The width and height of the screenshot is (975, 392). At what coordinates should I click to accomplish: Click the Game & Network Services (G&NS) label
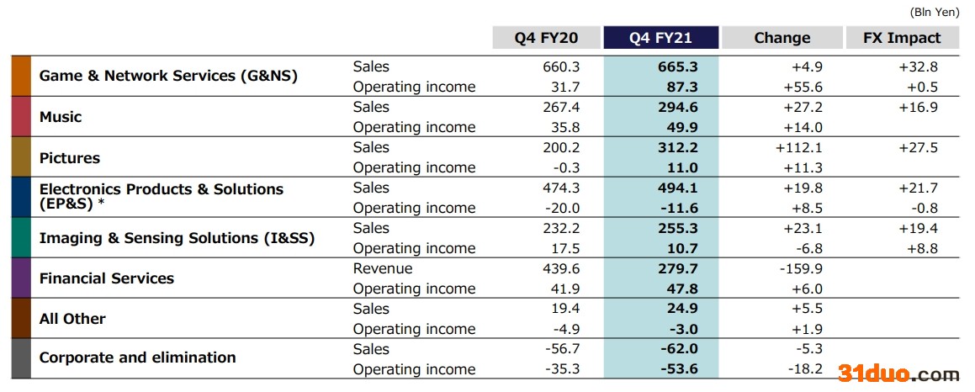coord(168,76)
